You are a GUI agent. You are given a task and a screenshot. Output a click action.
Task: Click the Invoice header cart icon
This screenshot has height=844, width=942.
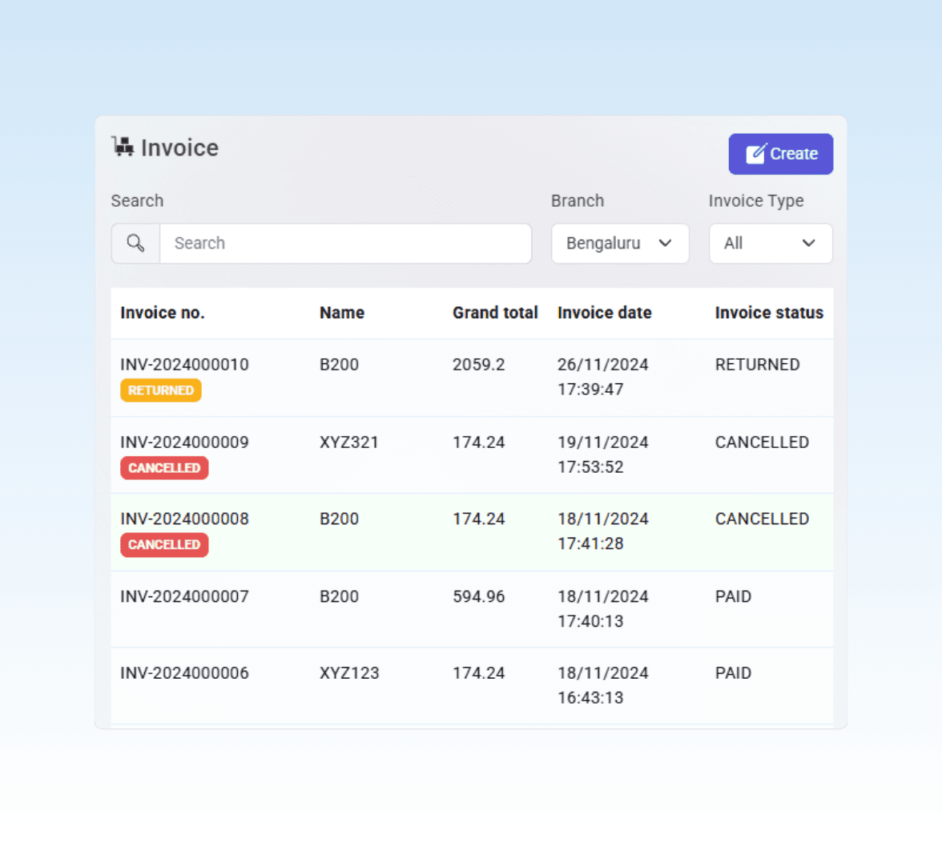coord(123,147)
